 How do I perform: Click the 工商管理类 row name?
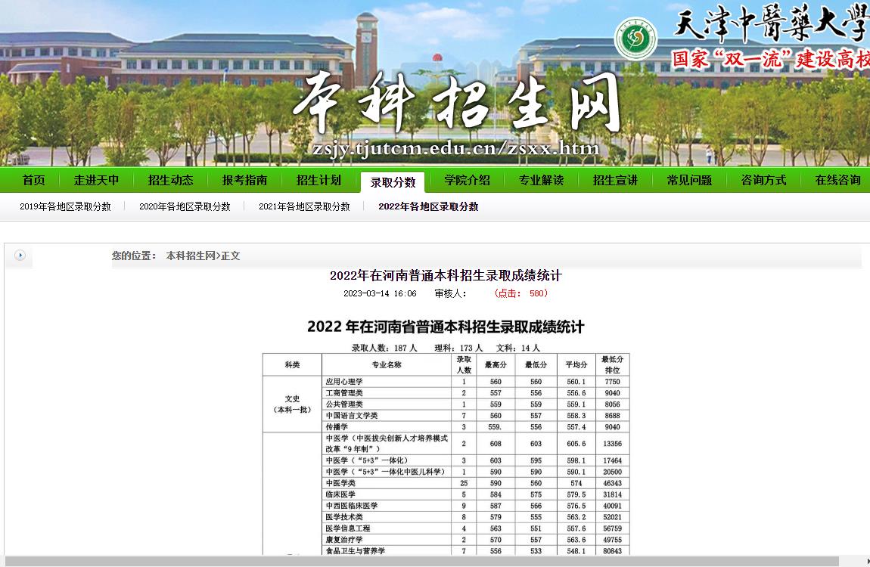click(x=344, y=393)
